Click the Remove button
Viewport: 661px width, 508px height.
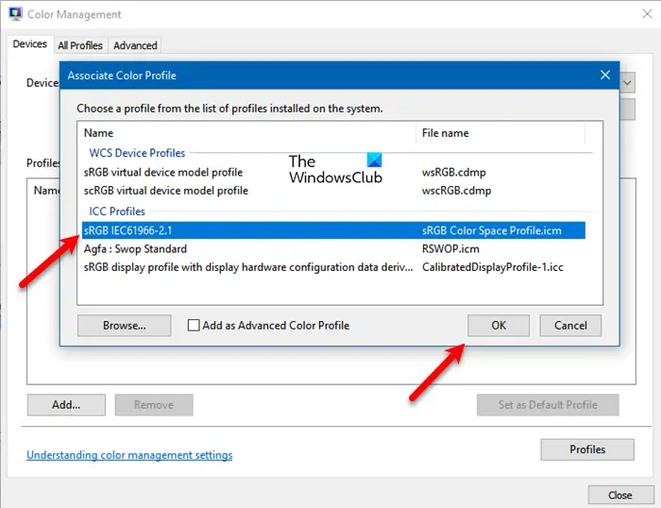(x=154, y=405)
